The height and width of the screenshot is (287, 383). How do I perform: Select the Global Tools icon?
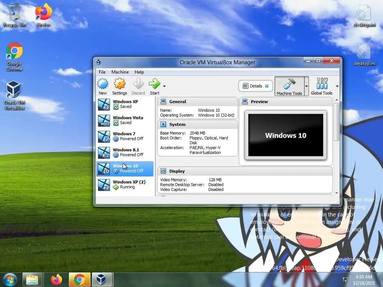[322, 86]
